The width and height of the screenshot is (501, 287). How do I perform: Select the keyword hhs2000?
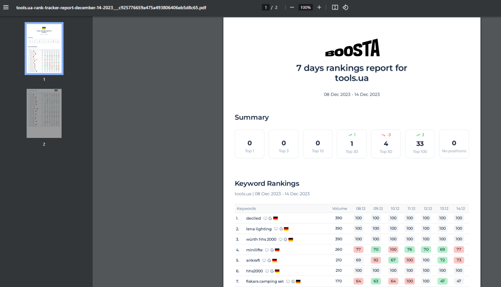tap(254, 271)
